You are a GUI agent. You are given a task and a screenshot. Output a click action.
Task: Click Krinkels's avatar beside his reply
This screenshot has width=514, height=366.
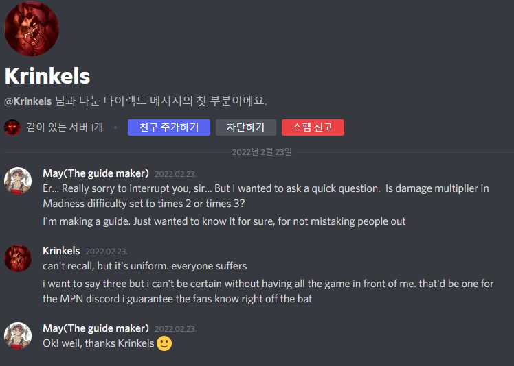18,258
